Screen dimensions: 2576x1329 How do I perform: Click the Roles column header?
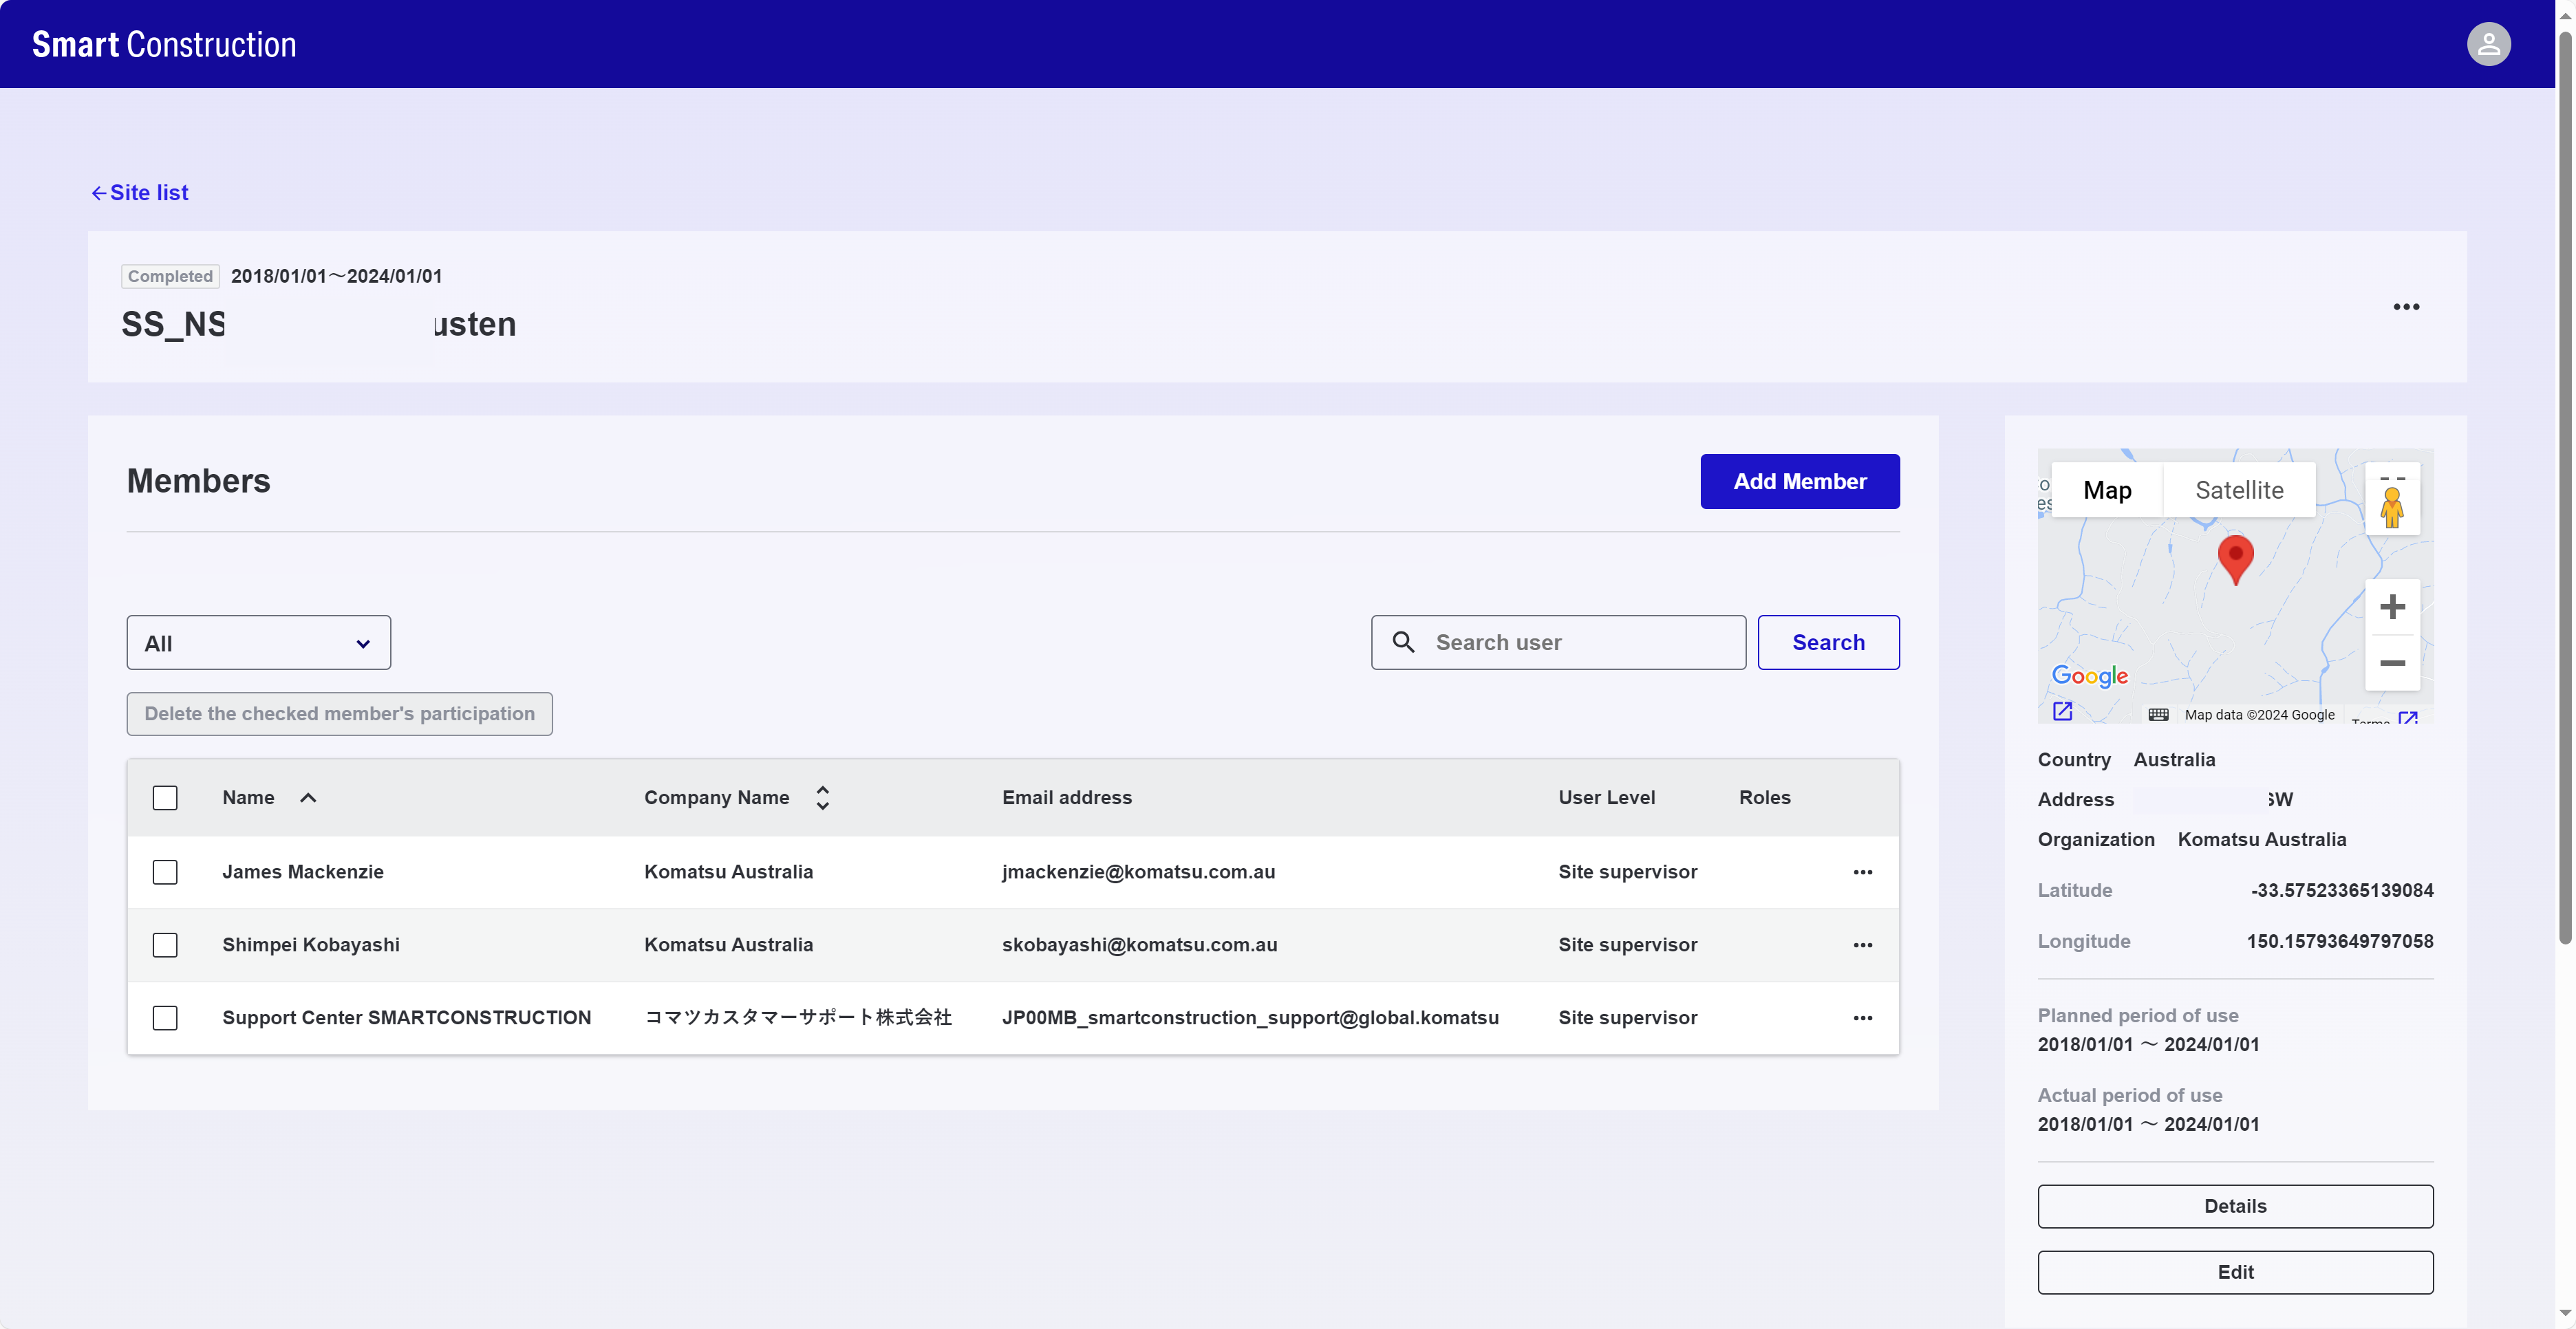(1764, 798)
